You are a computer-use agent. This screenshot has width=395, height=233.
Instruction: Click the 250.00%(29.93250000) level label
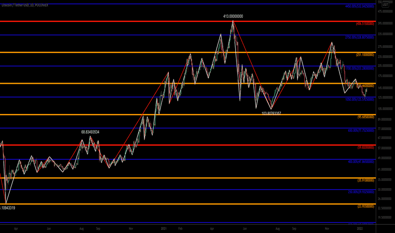pyautogui.click(x=361, y=192)
